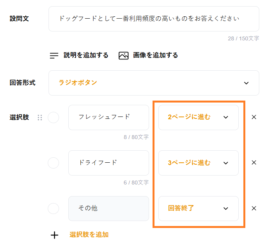Screen dimensions: 269x240
Task: Select the ドライフード radio button
Action: pyautogui.click(x=53, y=163)
